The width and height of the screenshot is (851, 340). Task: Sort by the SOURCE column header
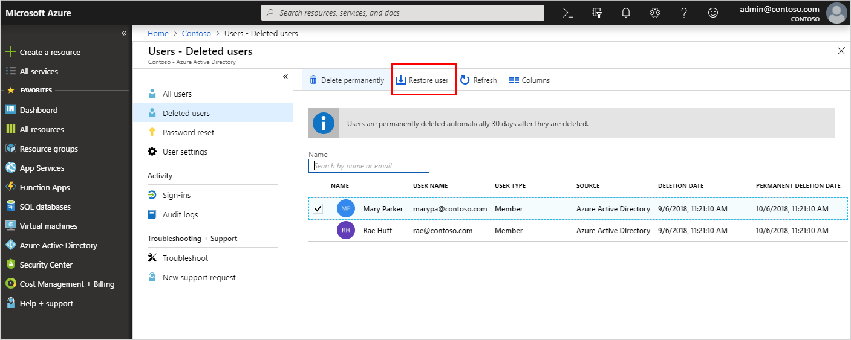(588, 185)
